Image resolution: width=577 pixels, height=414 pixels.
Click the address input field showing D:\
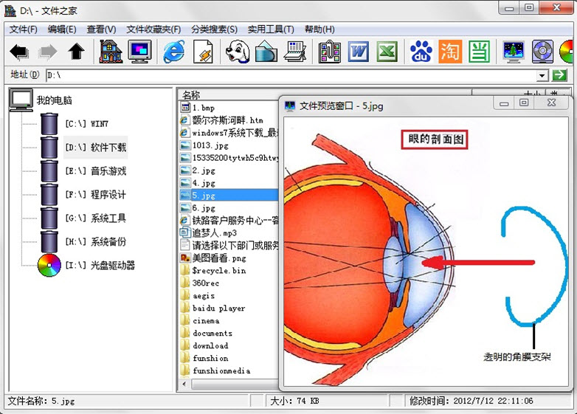coord(291,76)
